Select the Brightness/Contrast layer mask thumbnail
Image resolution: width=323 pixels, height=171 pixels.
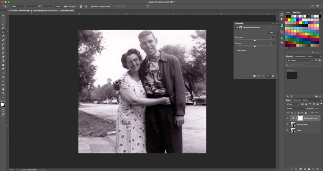coord(300,118)
